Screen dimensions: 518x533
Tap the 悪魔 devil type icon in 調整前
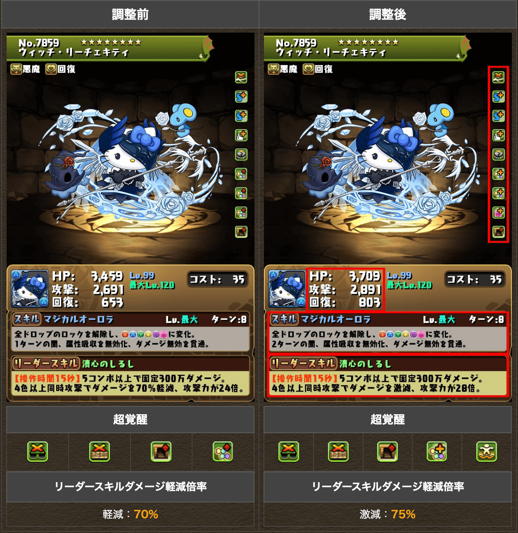16,69
